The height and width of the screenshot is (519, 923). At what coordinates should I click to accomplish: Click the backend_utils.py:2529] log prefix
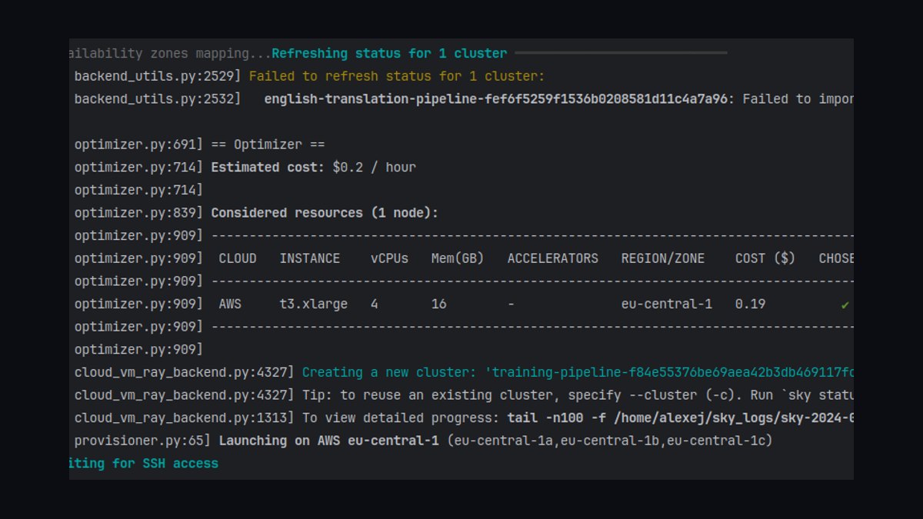click(158, 76)
